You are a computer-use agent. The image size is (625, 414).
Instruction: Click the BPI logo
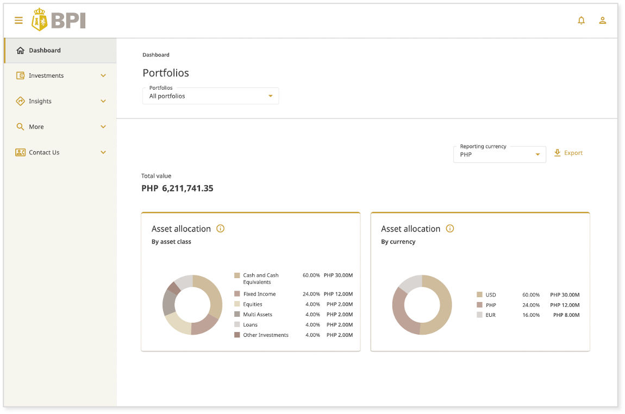(59, 21)
